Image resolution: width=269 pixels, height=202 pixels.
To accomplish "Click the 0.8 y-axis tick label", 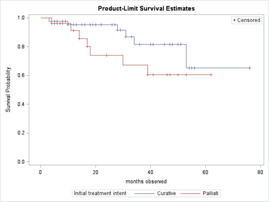I will (x=21, y=47).
